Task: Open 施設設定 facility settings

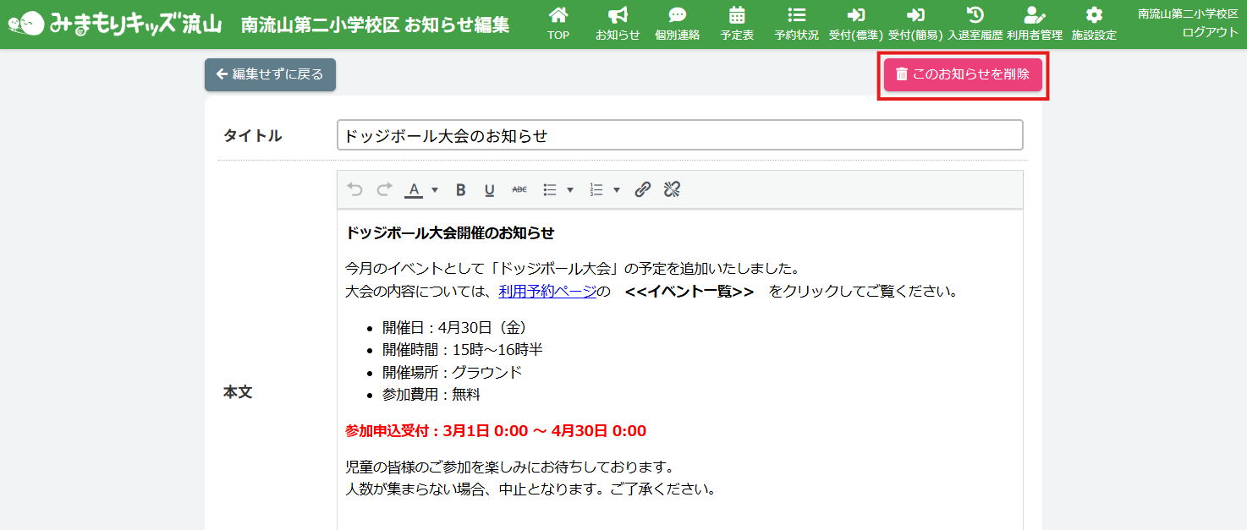Action: coord(1094,24)
